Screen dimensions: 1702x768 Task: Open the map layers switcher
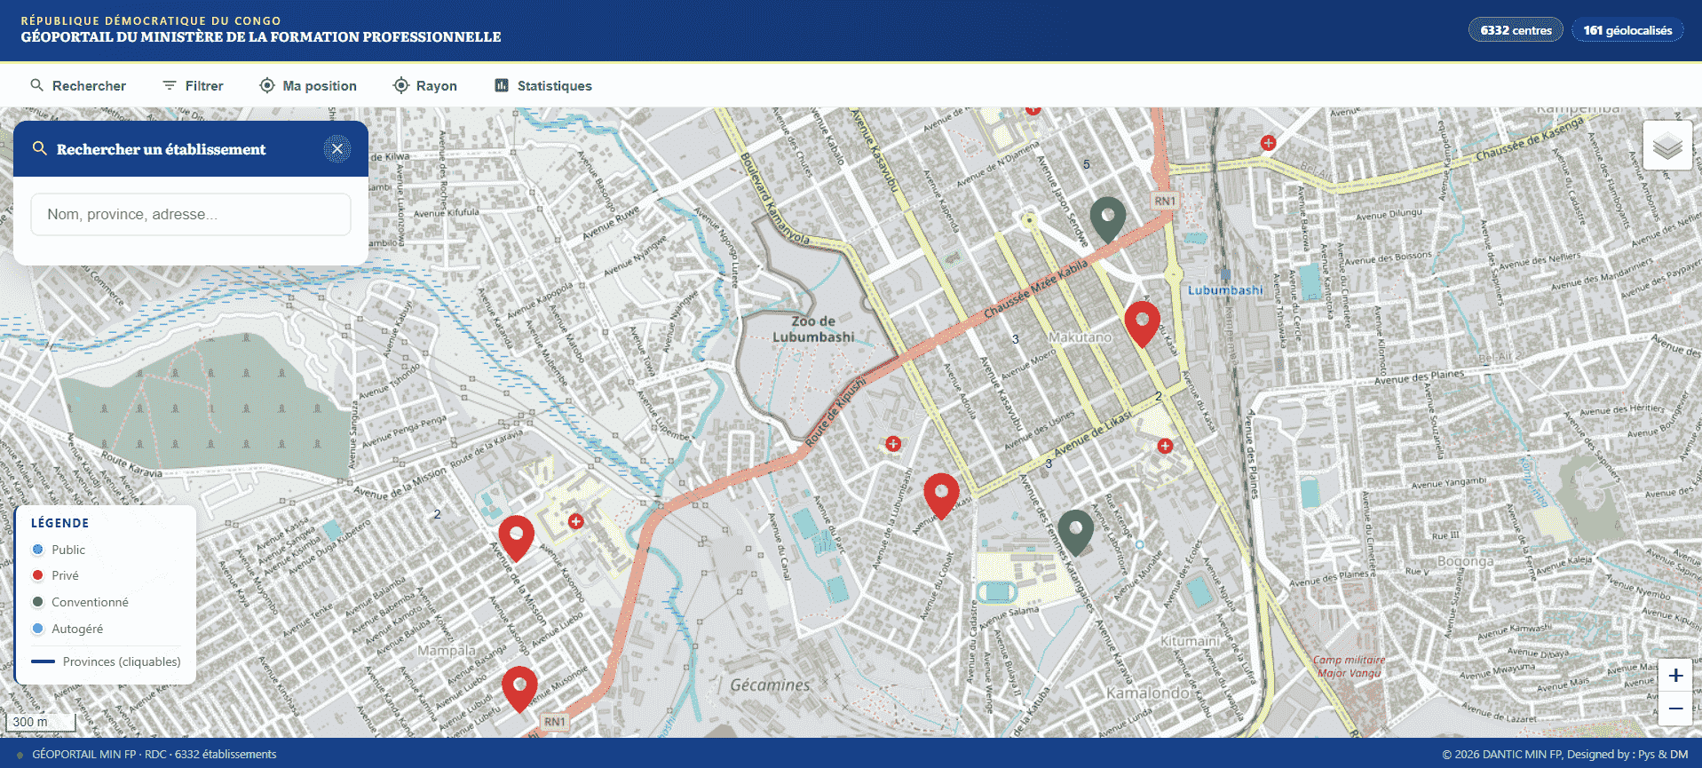1667,146
